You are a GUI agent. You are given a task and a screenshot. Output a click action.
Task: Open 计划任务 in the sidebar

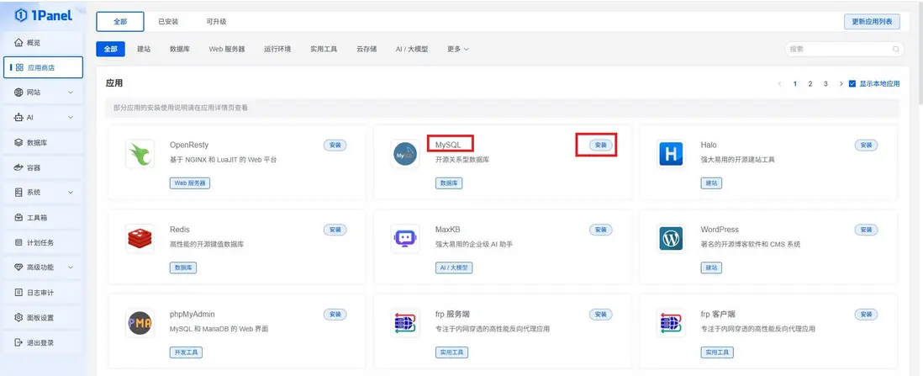(x=43, y=242)
